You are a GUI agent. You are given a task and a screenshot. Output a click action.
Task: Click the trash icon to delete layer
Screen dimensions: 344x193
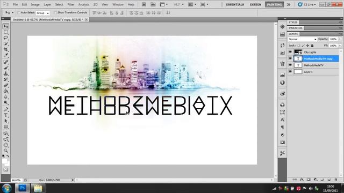tap(336, 180)
